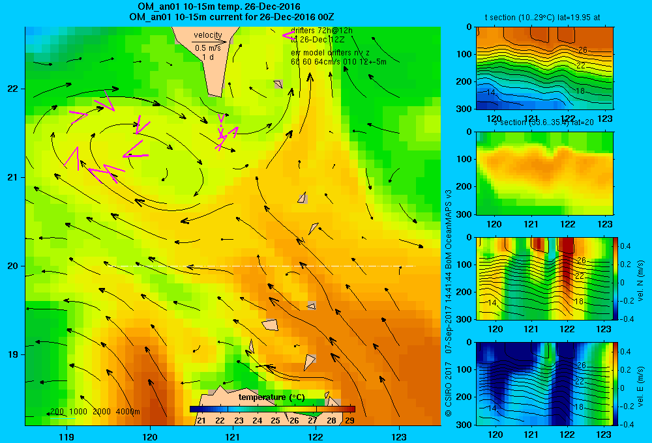Click the '68 60 64cm/s 010 12+-5m' stats line

(x=338, y=62)
